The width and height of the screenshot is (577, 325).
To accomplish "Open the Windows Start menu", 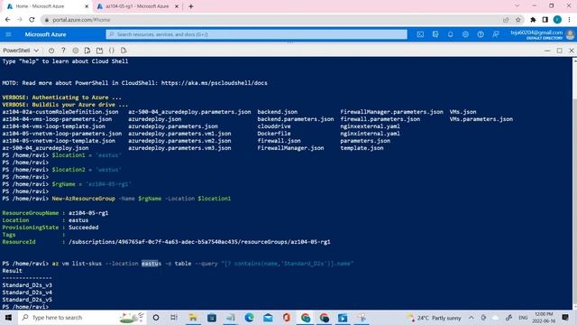I will click(8, 318).
